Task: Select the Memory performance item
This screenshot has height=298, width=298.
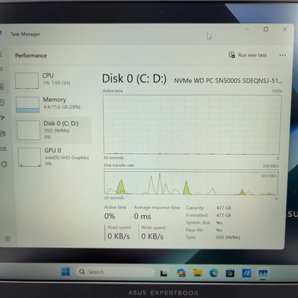Action: coord(52,104)
